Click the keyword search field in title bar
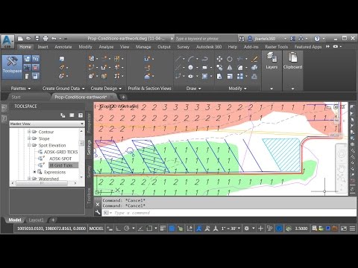This screenshot has height=268, width=358. coord(206,39)
